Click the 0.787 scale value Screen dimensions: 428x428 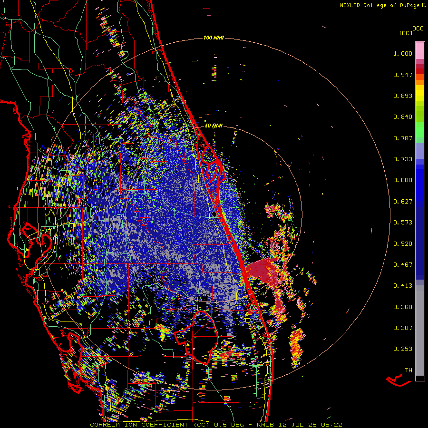click(x=403, y=138)
